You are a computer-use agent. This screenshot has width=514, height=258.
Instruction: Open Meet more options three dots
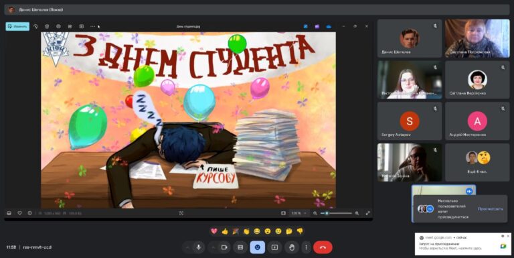click(306, 247)
